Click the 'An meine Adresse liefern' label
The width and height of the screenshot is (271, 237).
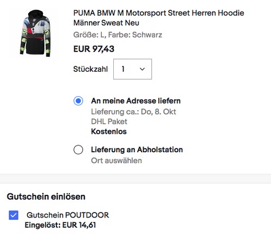pyautogui.click(x=136, y=101)
